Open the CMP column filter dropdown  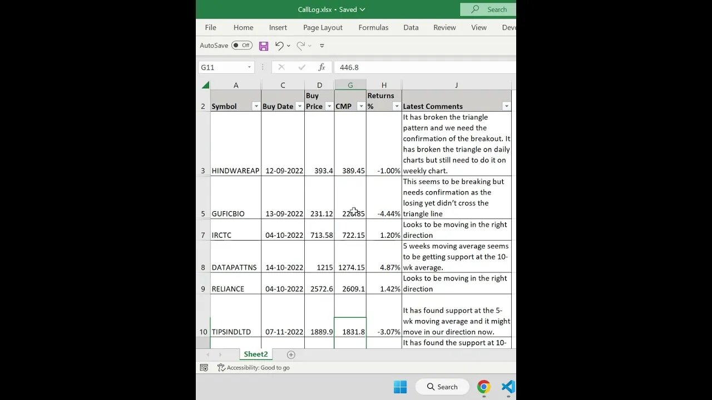coord(361,106)
